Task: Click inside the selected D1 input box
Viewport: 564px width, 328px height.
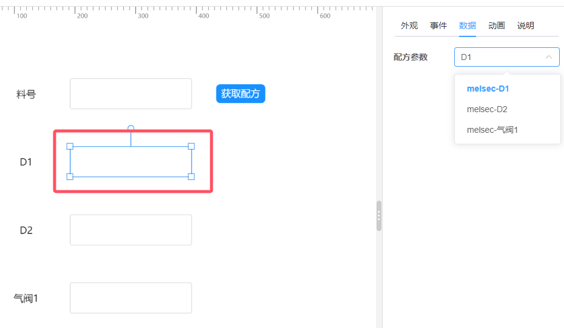Action: click(131, 161)
